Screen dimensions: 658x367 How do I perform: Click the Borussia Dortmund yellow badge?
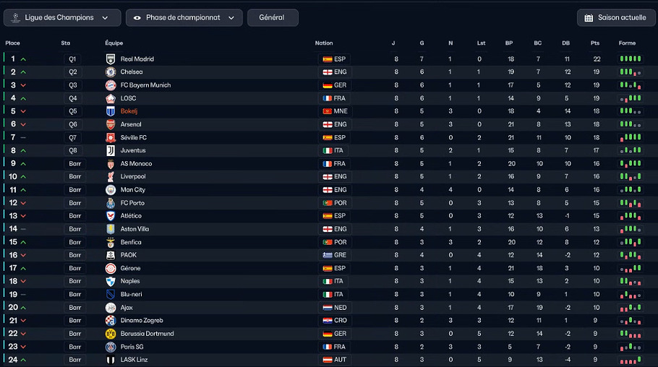[111, 334]
